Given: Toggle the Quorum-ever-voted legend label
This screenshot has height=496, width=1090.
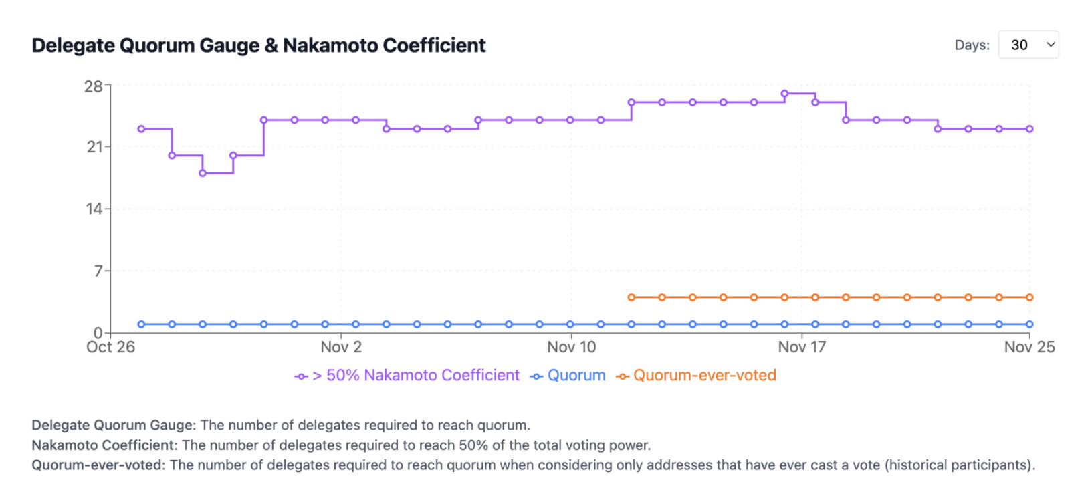Looking at the screenshot, I should [x=705, y=376].
